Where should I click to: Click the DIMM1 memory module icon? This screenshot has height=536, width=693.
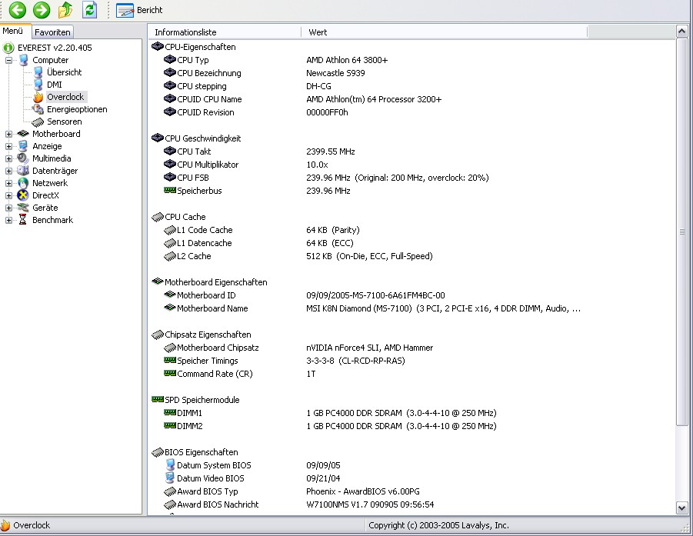pyautogui.click(x=170, y=412)
